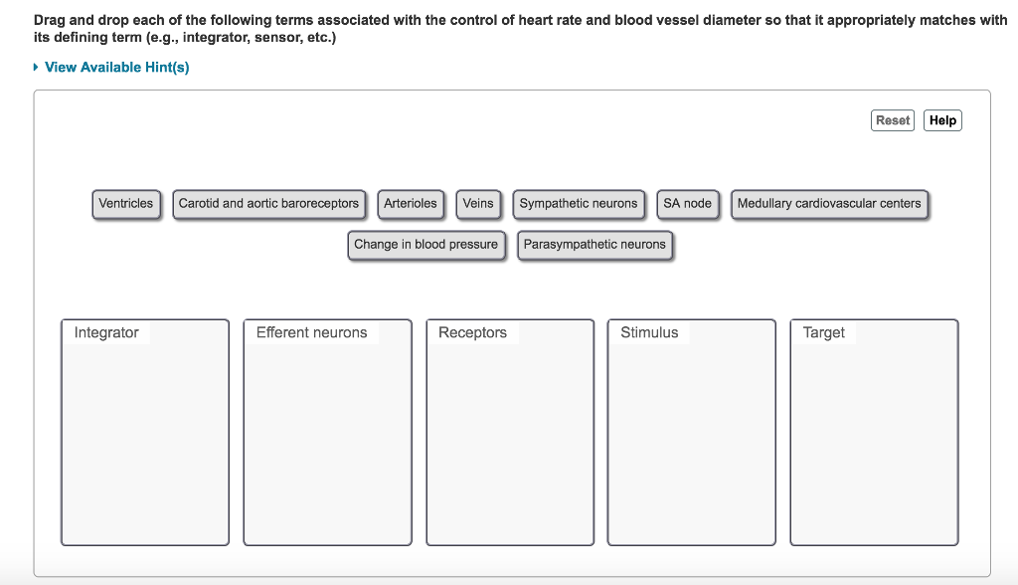Screen dimensions: 1018x585
Task: Click inside the Receptors drop bin
Action: pos(510,443)
